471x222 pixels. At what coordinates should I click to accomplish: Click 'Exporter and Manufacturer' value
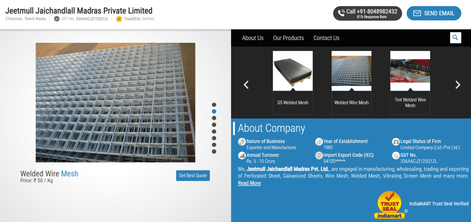tap(271, 148)
